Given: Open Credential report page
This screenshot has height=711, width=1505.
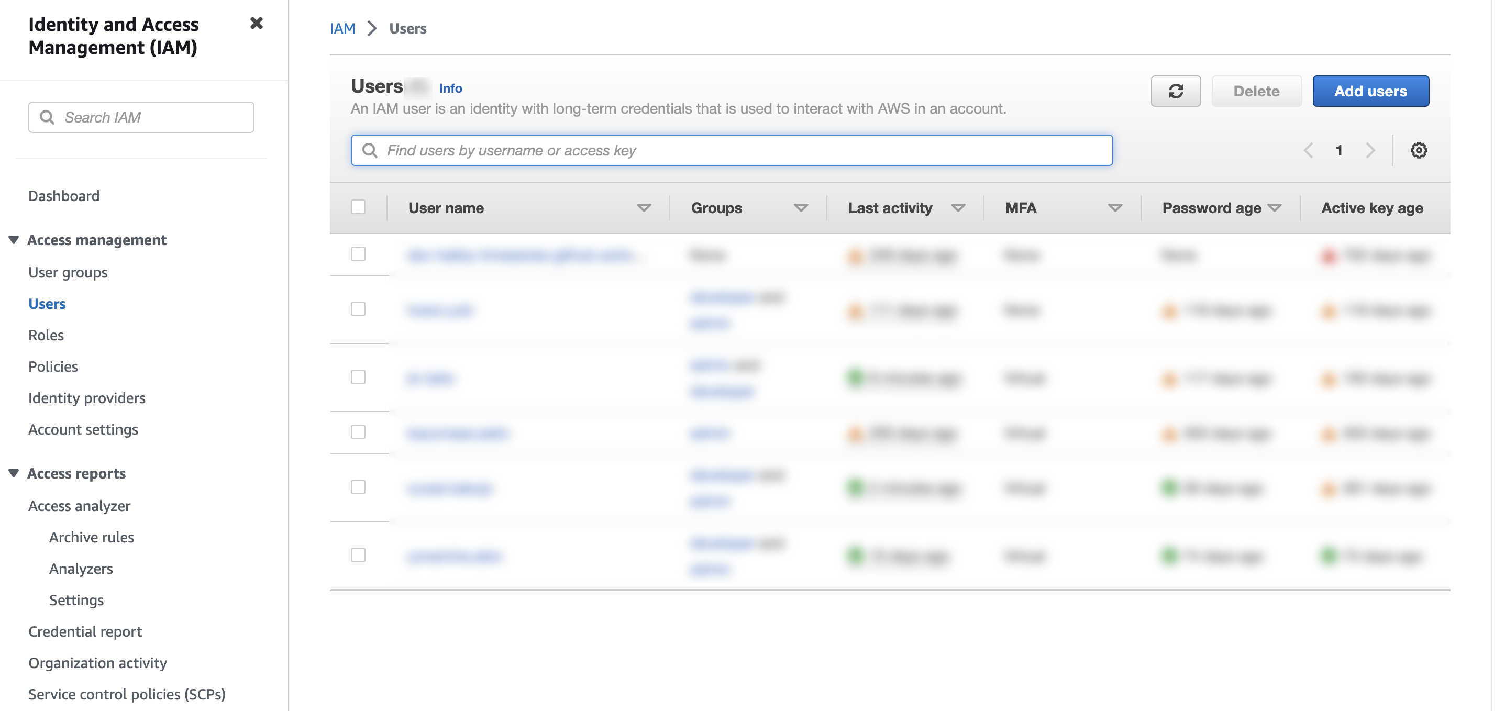Looking at the screenshot, I should 85,632.
